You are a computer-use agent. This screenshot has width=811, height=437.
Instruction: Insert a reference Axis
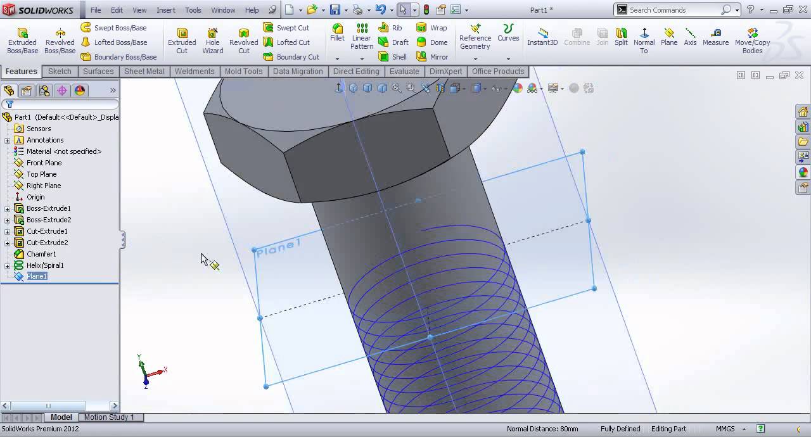pos(690,37)
